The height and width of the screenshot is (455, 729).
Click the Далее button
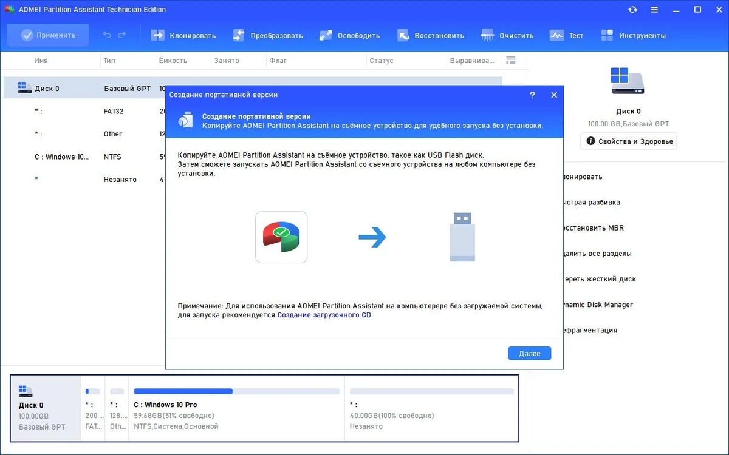coord(529,353)
